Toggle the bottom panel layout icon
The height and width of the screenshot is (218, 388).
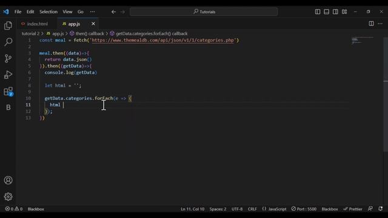pos(326,12)
